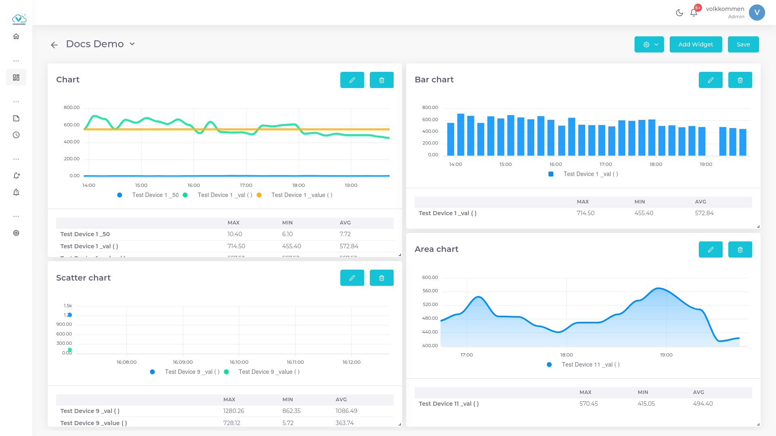Click the alarm bell icon in sidebar

16,192
